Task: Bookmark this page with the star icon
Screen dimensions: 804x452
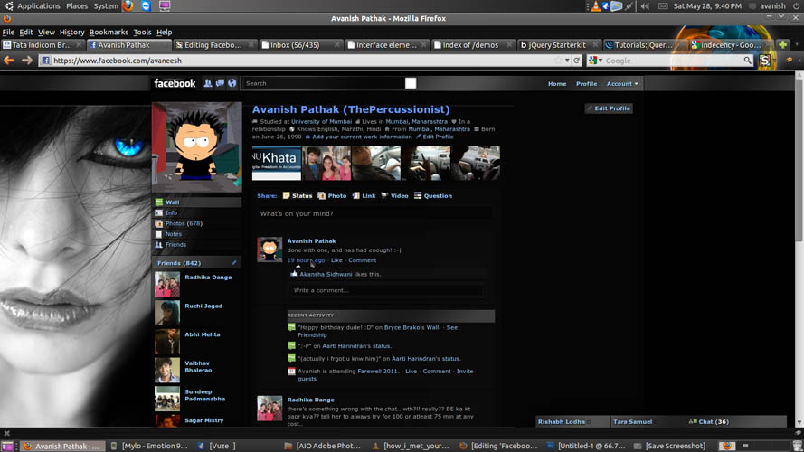Action: coord(558,61)
